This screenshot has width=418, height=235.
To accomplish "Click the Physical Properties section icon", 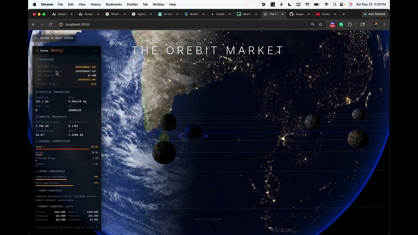I will coord(37,92).
